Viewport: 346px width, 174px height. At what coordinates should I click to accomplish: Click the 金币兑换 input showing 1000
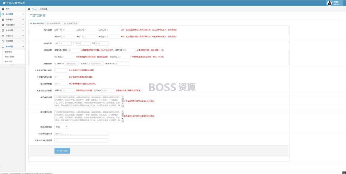[108, 91]
